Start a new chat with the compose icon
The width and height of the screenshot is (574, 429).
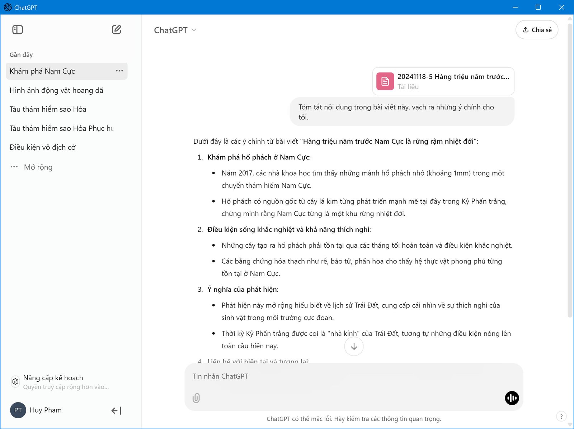(x=116, y=30)
